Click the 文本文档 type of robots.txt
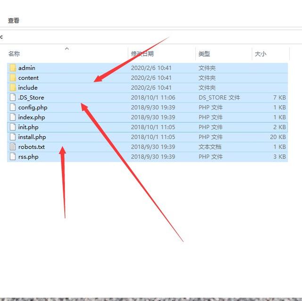 pyautogui.click(x=210, y=147)
